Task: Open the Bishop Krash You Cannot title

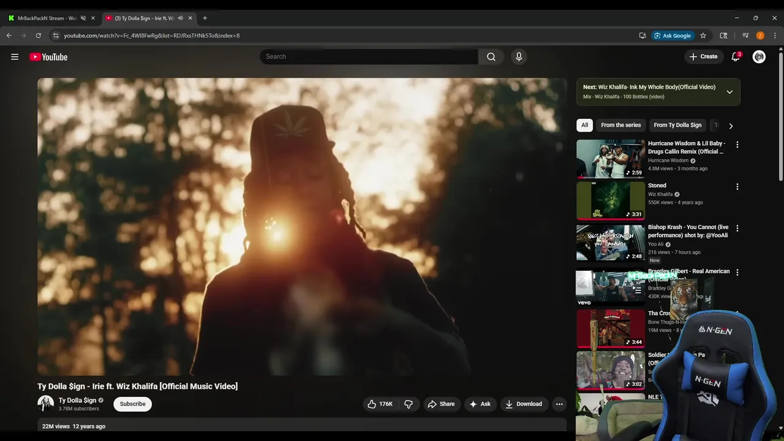Action: tap(688, 231)
